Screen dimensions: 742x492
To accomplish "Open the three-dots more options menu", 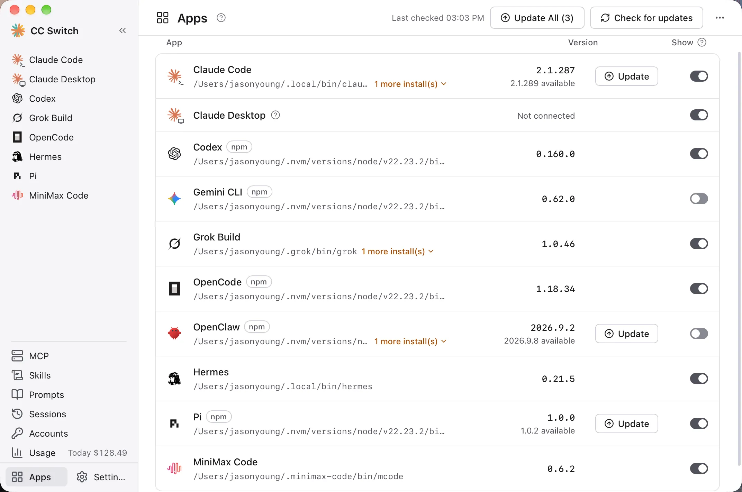I will click(720, 18).
